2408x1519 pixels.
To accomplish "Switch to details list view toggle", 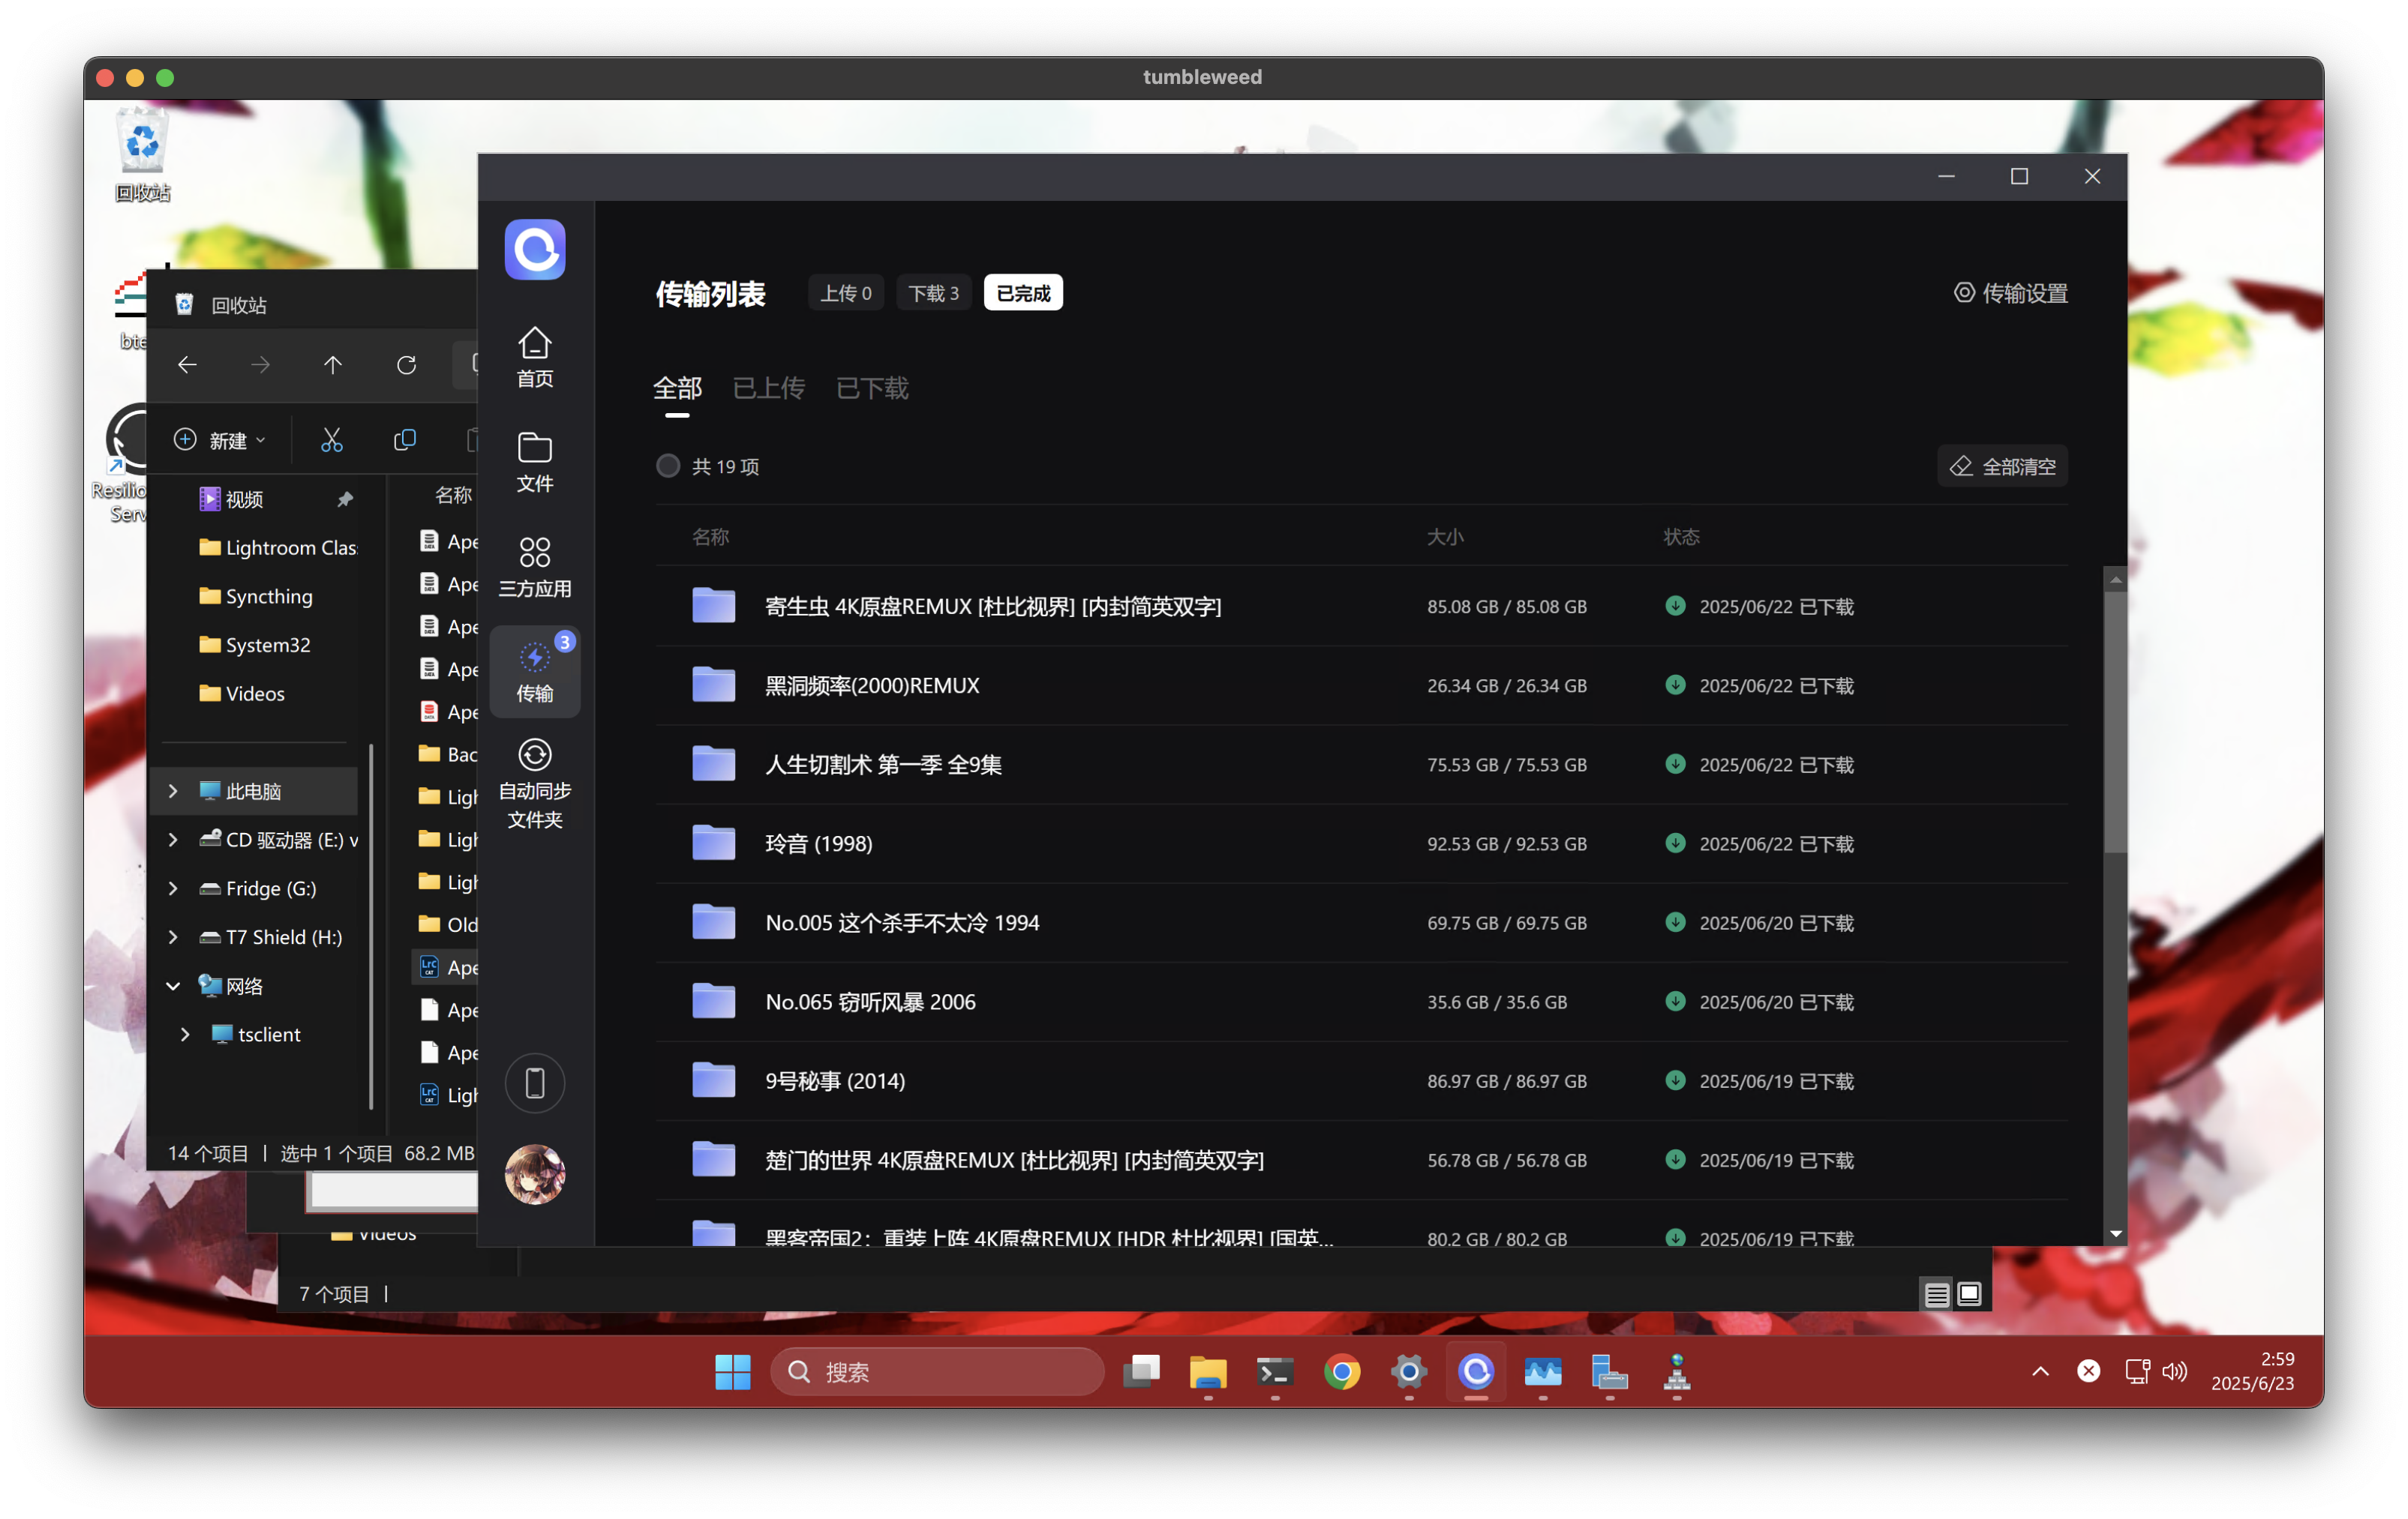I will pyautogui.click(x=1936, y=1294).
